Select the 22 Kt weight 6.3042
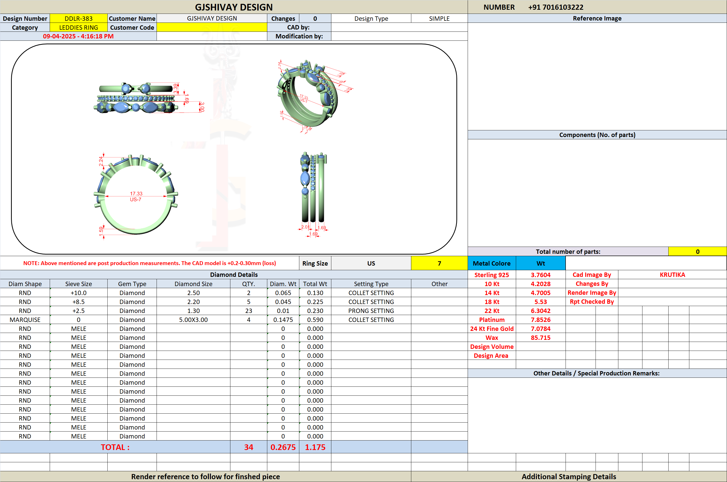Screen dimensions: 727x482 pos(540,311)
